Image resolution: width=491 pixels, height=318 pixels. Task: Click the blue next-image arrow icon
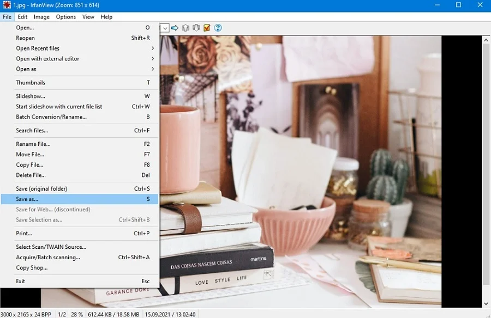(175, 28)
